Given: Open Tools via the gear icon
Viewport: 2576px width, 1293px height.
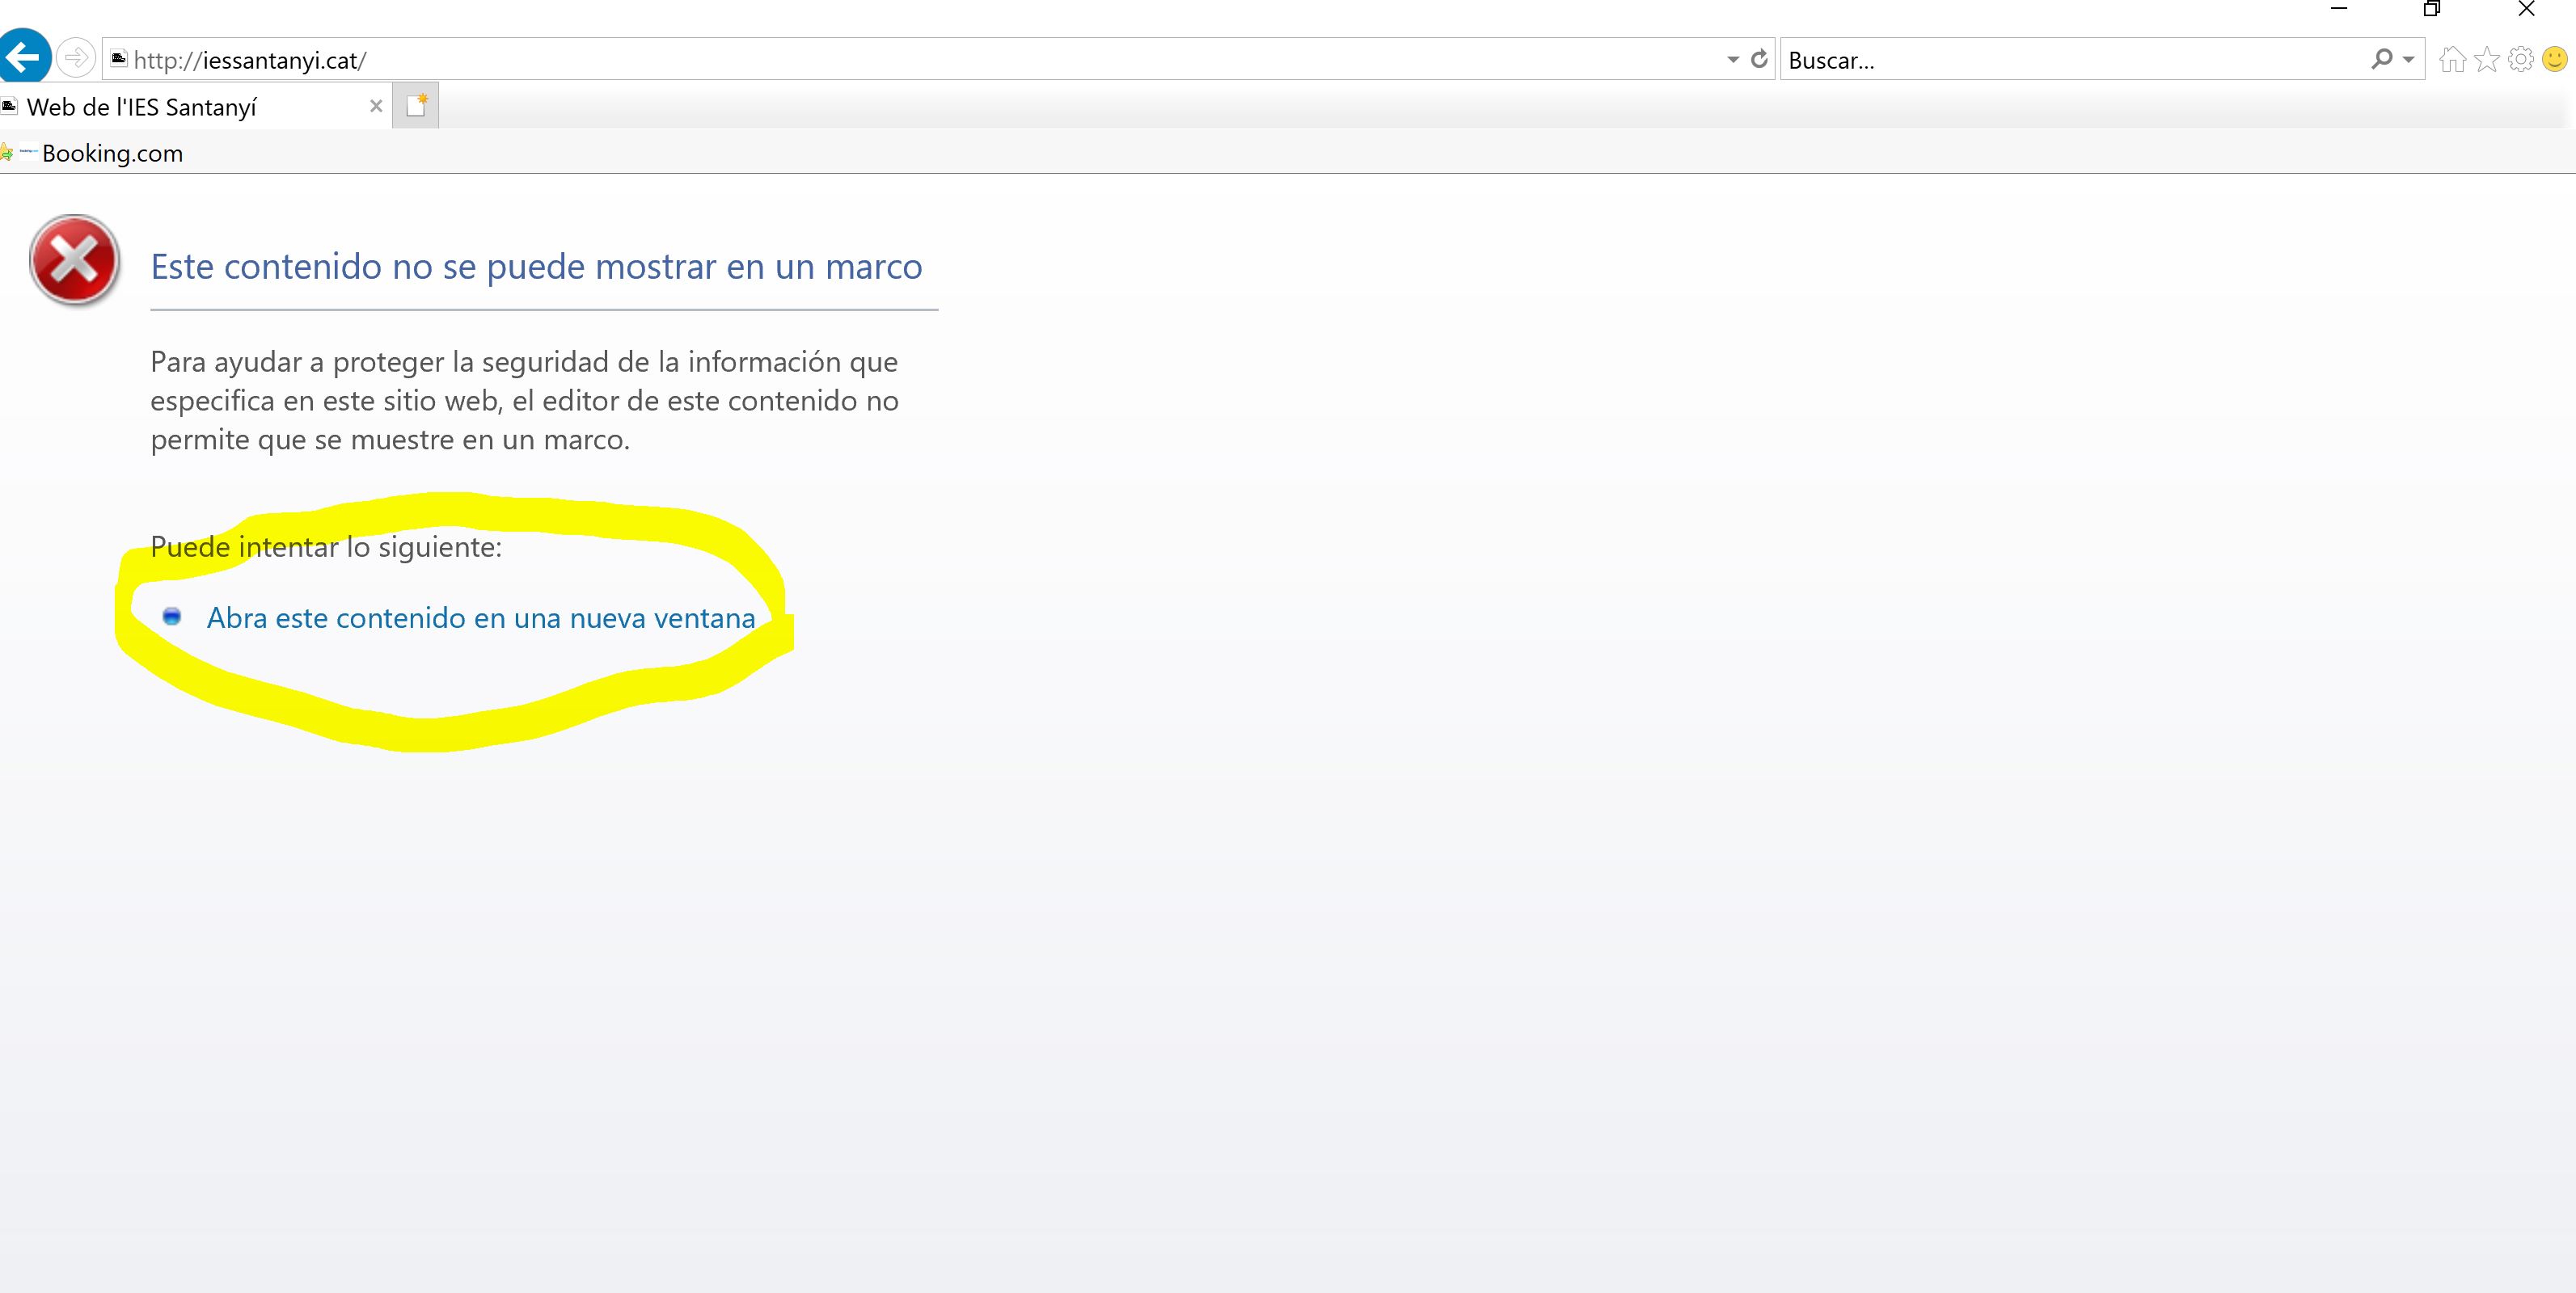Looking at the screenshot, I should click(x=2521, y=59).
